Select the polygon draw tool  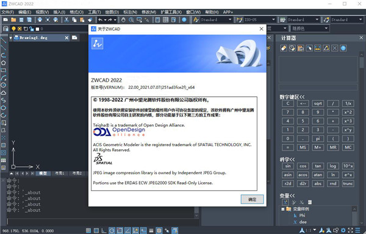pyautogui.click(x=3, y=63)
